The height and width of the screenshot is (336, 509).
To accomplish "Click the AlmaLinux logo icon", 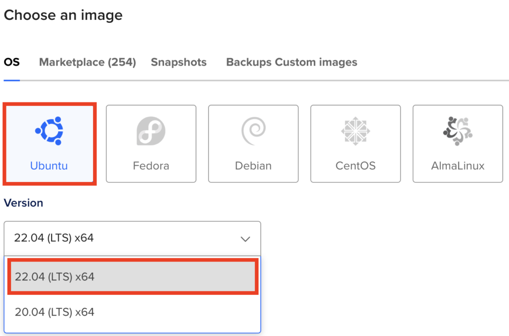I will pyautogui.click(x=457, y=131).
